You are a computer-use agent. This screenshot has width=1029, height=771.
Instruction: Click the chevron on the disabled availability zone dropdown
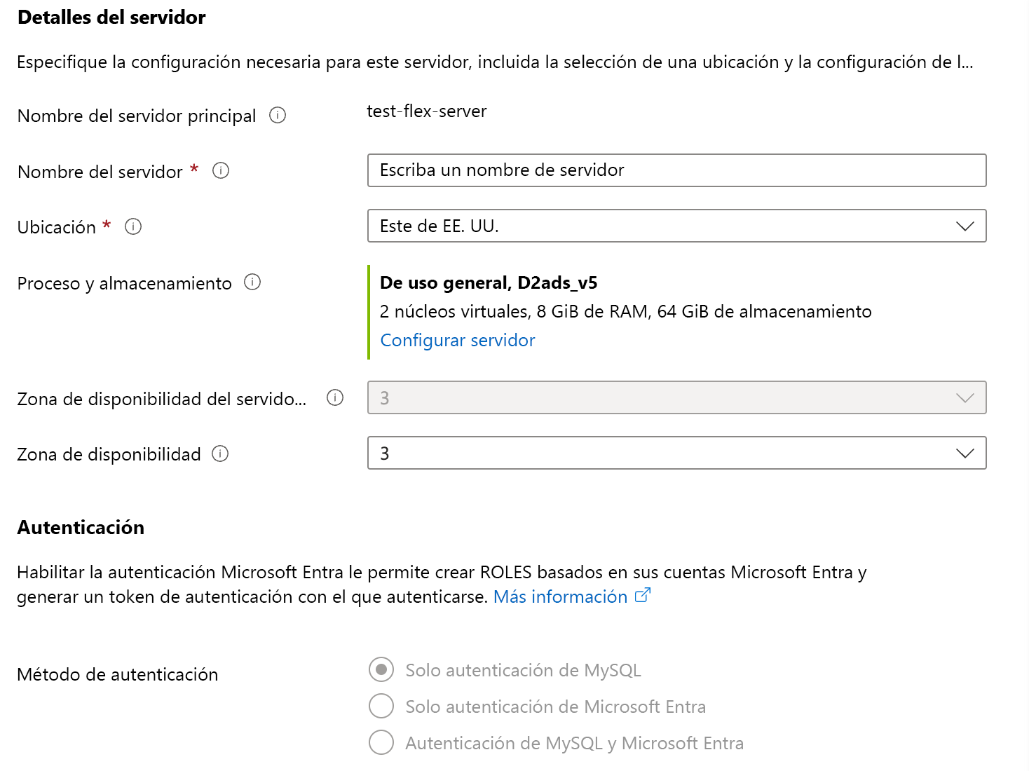pos(965,397)
